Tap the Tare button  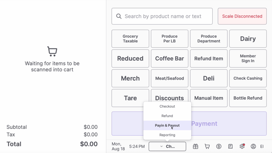[x=130, y=98]
